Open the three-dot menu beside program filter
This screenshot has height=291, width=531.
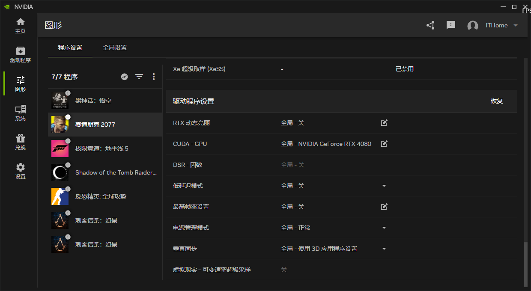154,77
